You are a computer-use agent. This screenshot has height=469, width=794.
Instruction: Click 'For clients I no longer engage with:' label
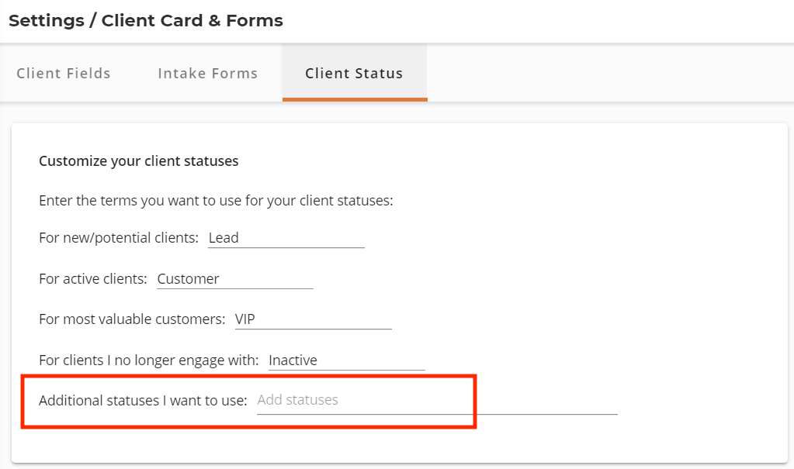pos(148,360)
